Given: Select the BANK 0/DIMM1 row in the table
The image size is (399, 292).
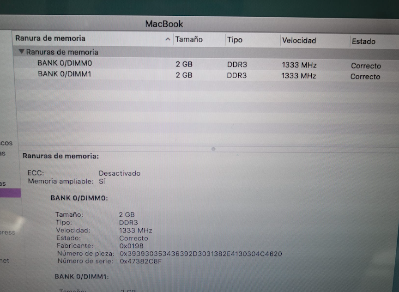Looking at the screenshot, I should pyautogui.click(x=206, y=75).
